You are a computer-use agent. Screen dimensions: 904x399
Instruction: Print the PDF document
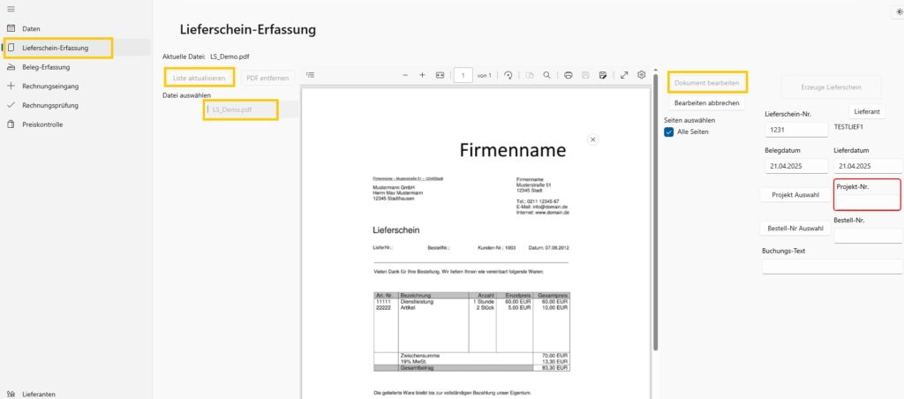[x=569, y=75]
